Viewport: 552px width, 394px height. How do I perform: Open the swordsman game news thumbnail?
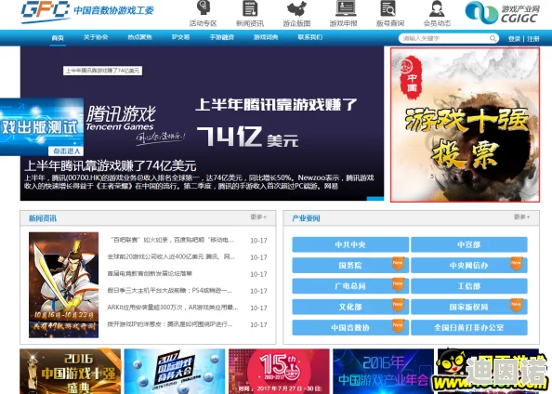click(64, 285)
